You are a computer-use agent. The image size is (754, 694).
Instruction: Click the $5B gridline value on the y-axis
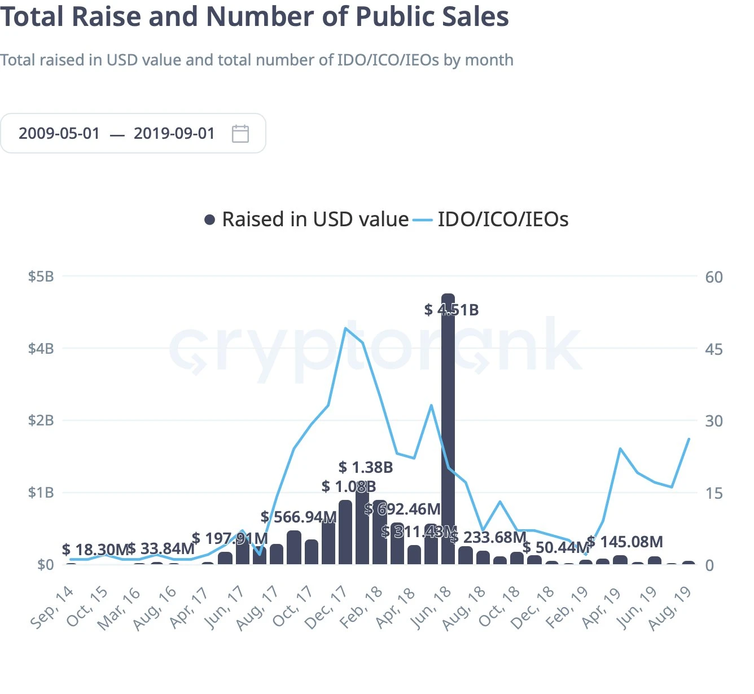[x=41, y=276]
